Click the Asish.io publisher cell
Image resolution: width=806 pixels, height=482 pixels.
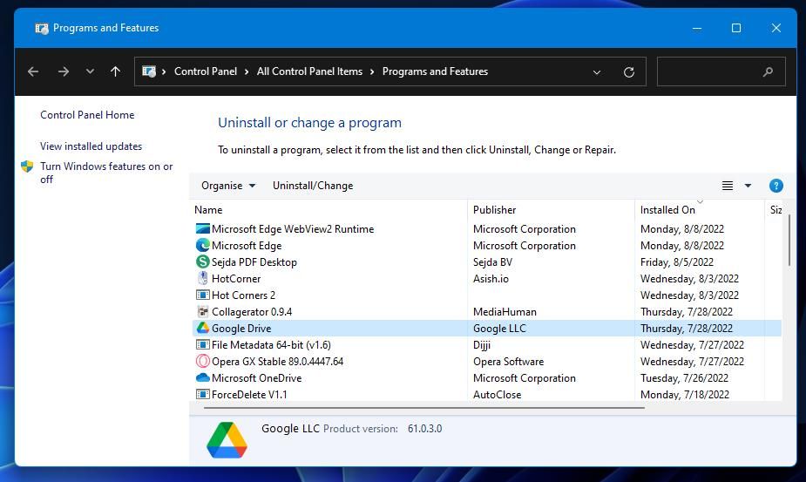point(491,278)
